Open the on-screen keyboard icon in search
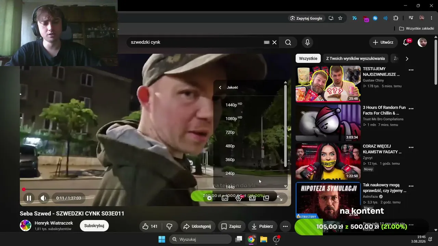This screenshot has width=438, height=246. 267,42
